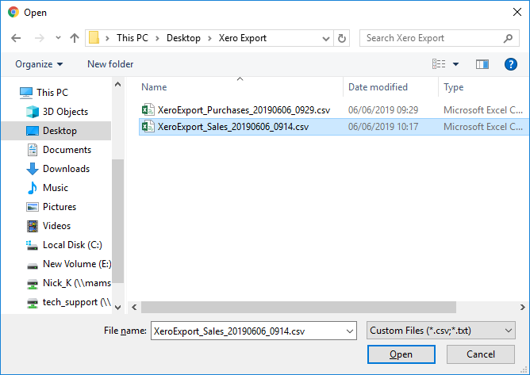Click the Back navigation arrow
The width and height of the screenshot is (530, 375).
pos(16,38)
